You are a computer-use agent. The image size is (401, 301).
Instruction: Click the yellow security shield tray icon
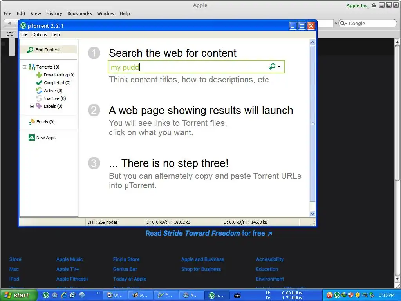pos(358,295)
